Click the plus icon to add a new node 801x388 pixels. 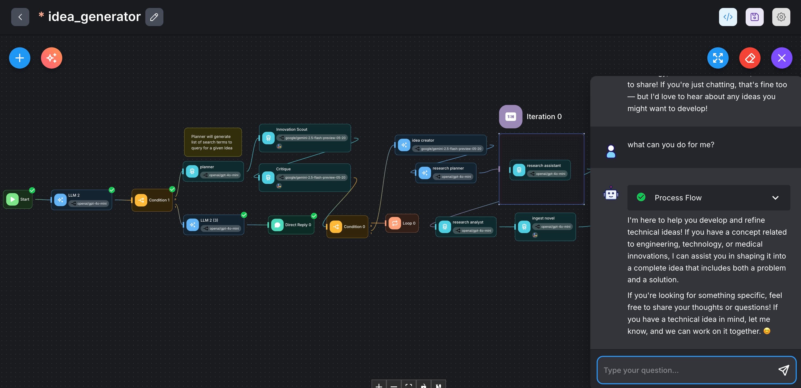click(19, 58)
